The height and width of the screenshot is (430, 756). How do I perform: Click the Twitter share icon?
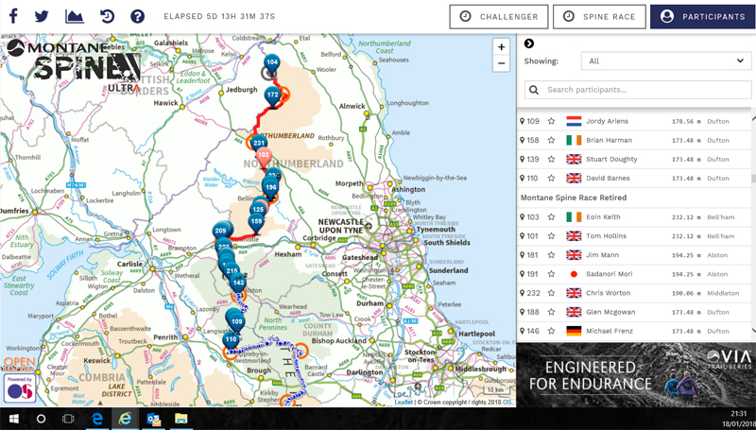click(x=42, y=16)
